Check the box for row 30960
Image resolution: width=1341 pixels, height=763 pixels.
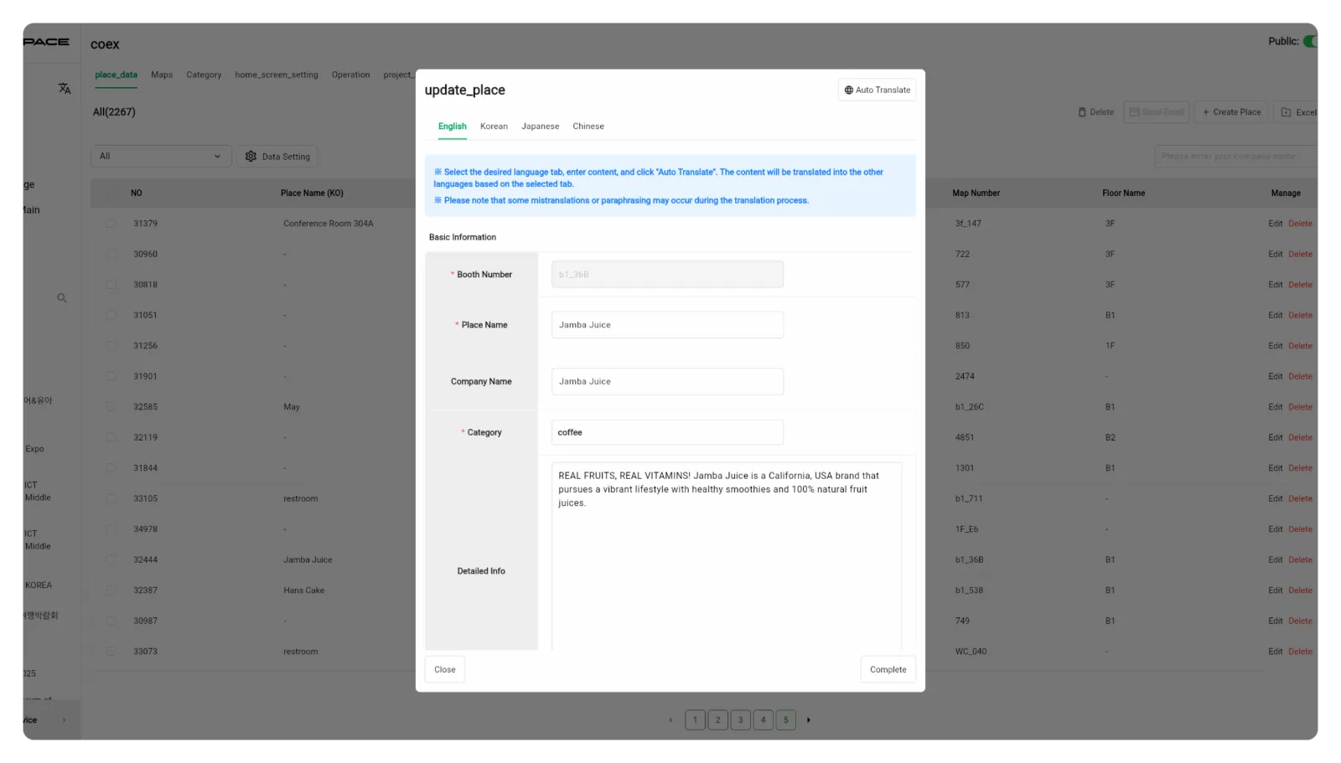click(x=111, y=255)
